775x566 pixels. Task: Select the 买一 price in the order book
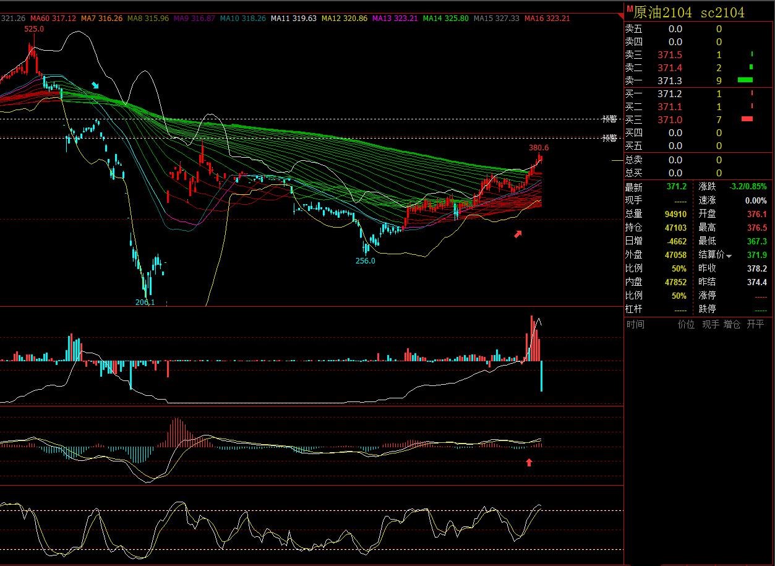[x=670, y=94]
